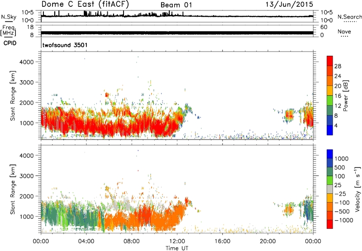Screen dimensions: 362x251
Task: Click 'Slant Range [km]' label of Power panel
Action: click(x=13, y=96)
